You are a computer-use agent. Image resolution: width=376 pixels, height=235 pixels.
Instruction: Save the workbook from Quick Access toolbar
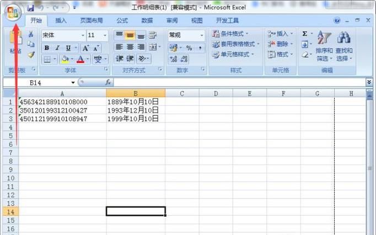coord(30,8)
